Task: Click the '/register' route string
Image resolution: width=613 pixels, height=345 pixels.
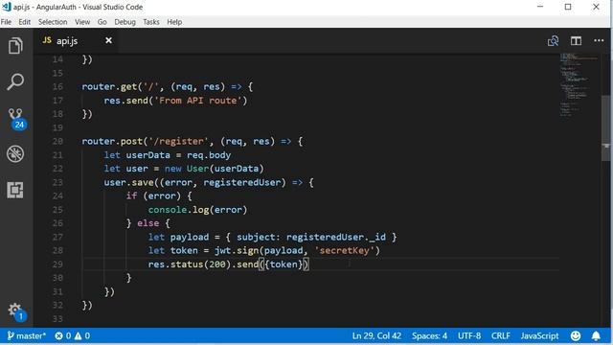Action: pos(179,141)
